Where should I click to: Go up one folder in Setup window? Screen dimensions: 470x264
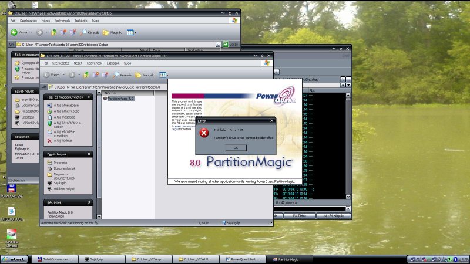(x=54, y=32)
